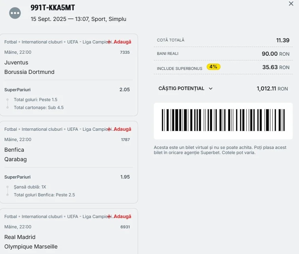Select Total goluri: Peste 1.5 bet line
This screenshot has height=254, width=299.
pos(36,100)
